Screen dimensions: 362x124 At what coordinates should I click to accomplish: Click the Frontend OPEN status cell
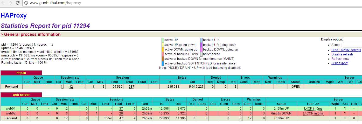[296, 87]
